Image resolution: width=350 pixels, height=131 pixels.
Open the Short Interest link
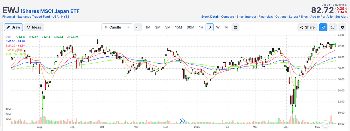246,17
